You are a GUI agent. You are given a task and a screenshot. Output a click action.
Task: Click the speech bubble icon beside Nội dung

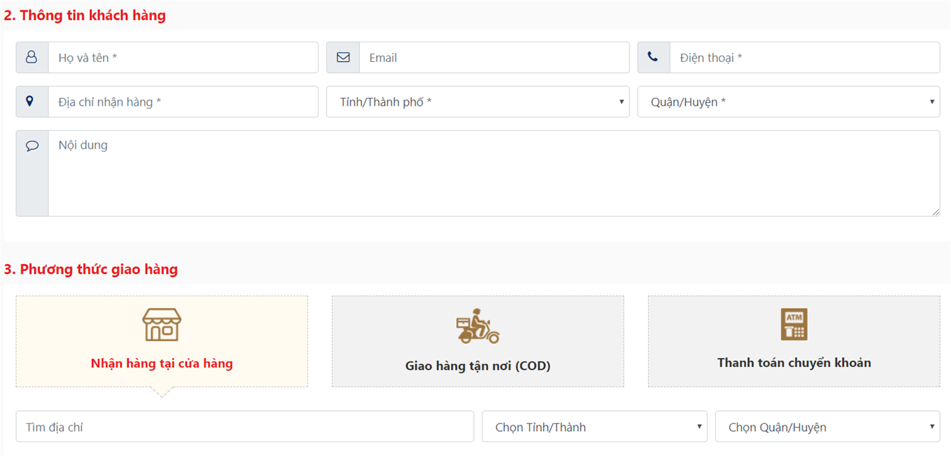click(32, 146)
